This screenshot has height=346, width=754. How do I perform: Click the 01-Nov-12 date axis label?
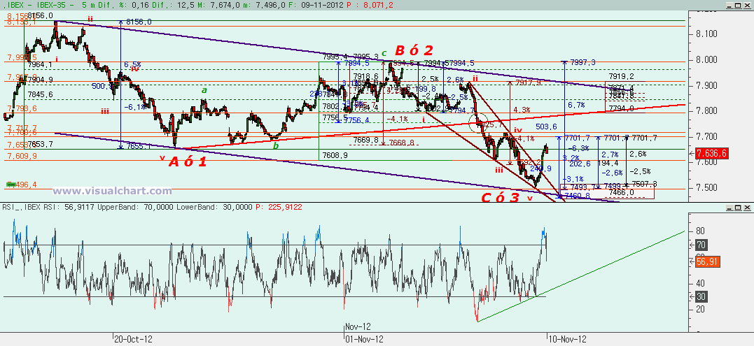coord(364,339)
